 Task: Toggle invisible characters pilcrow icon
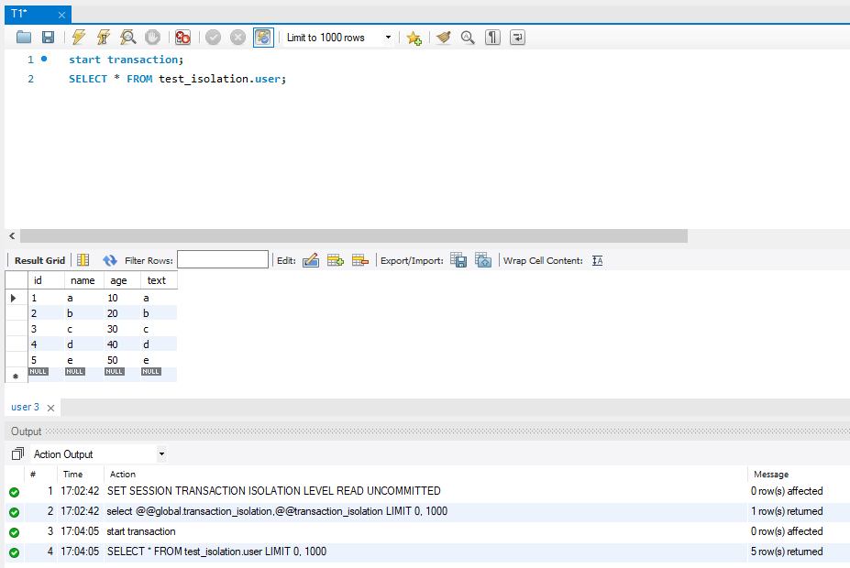pyautogui.click(x=492, y=38)
